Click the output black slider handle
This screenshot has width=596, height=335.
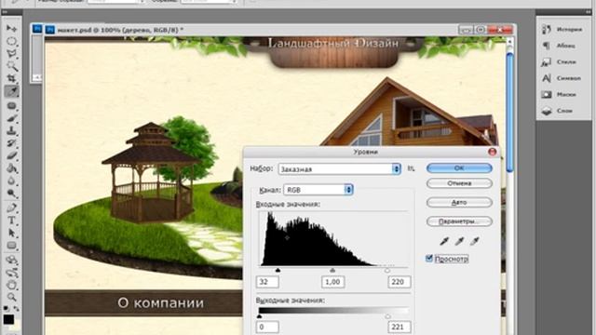click(x=260, y=316)
